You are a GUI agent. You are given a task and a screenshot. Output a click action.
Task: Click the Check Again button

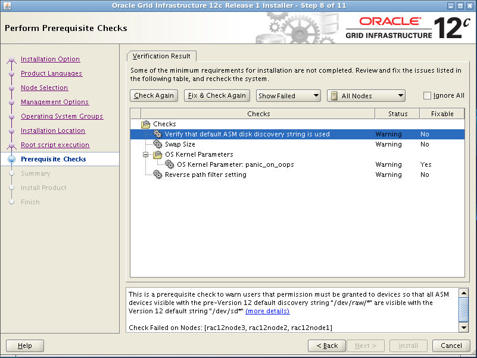pyautogui.click(x=154, y=95)
